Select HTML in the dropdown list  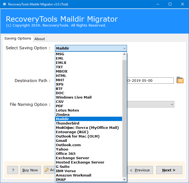click(89, 76)
